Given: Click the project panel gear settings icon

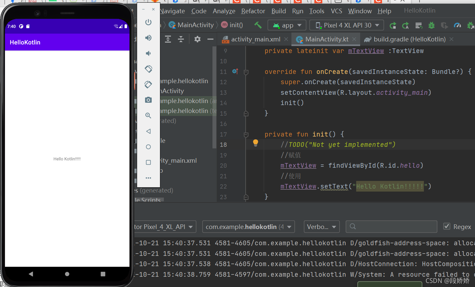Looking at the screenshot, I should [198, 39].
